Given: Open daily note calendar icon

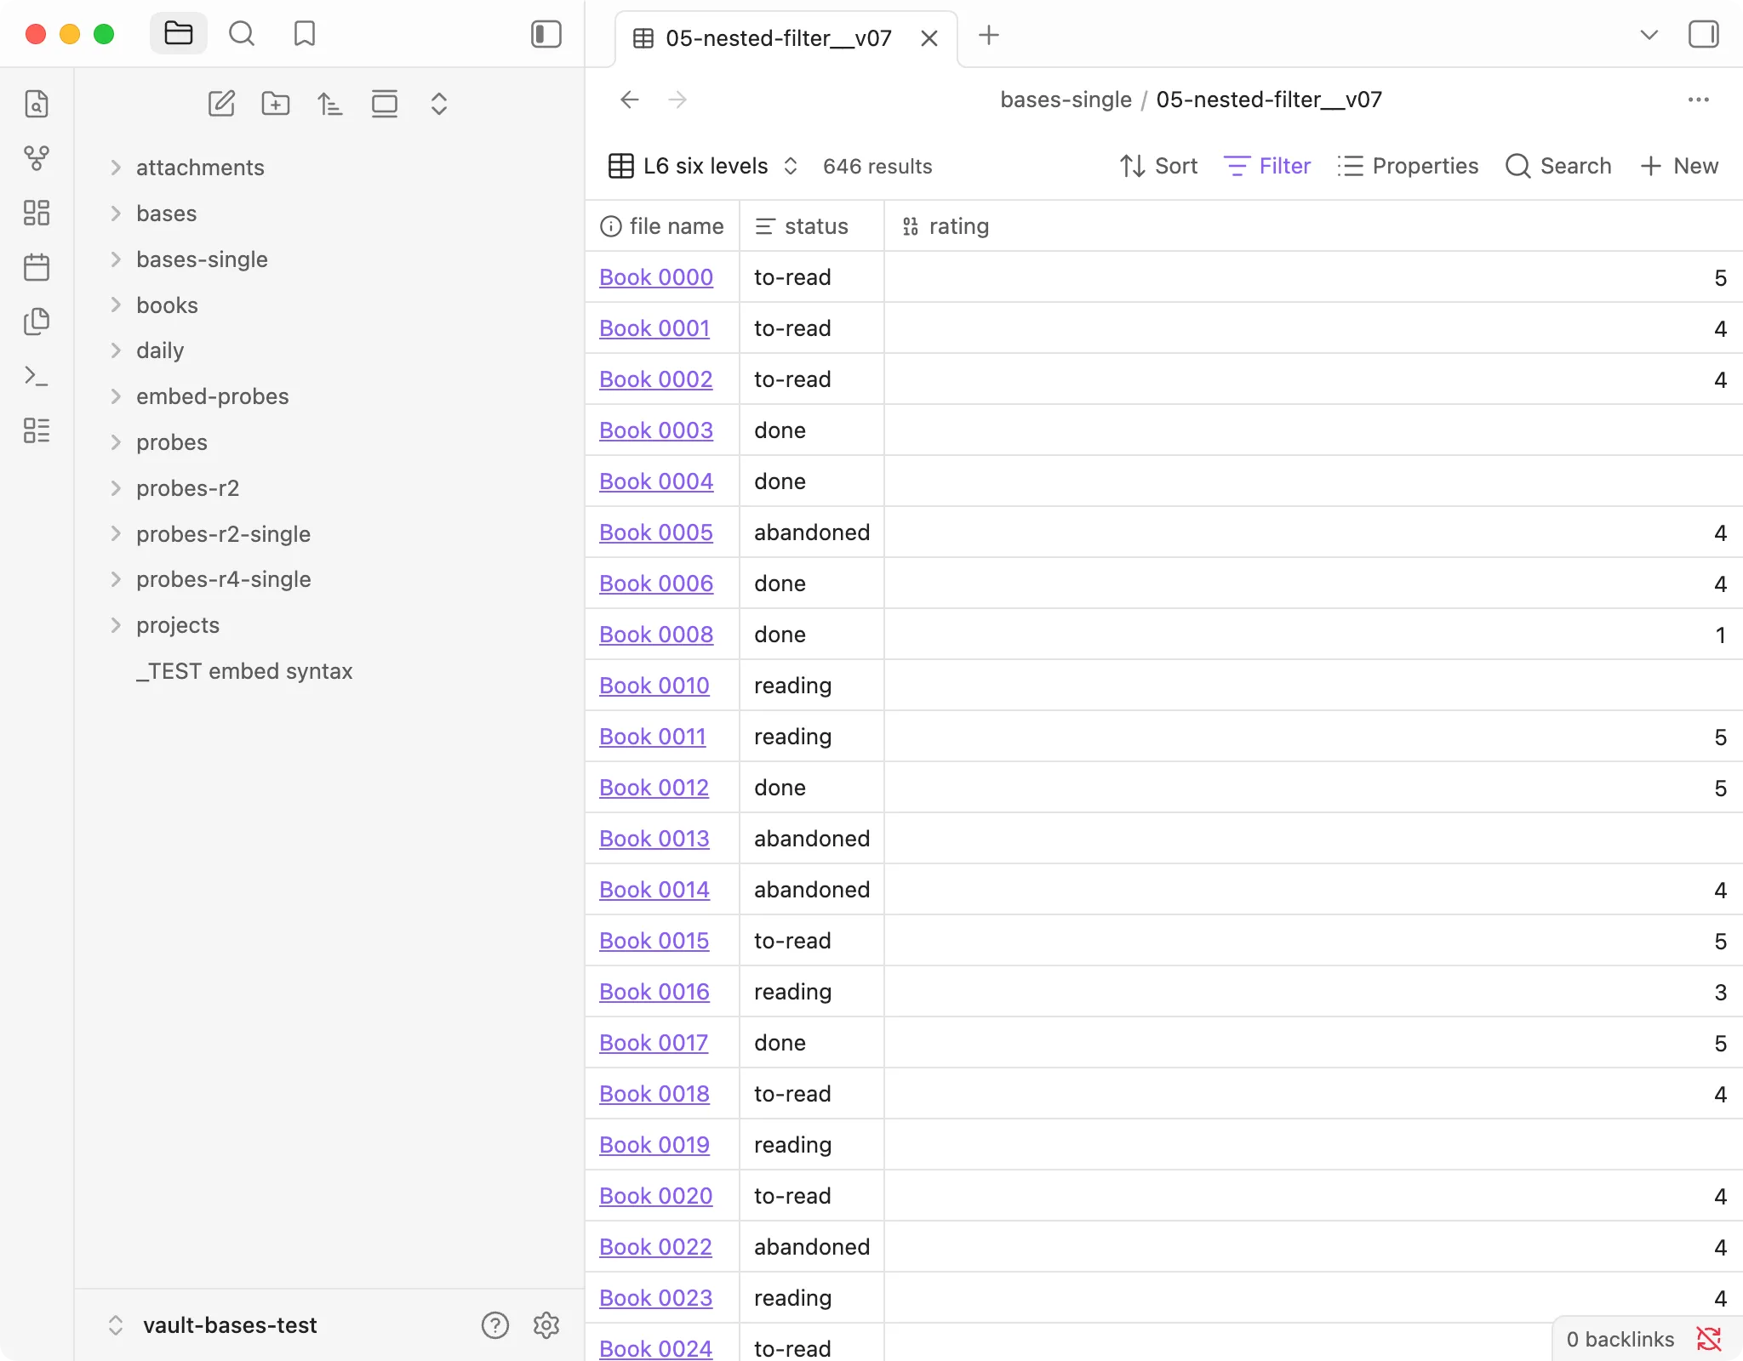Looking at the screenshot, I should click(37, 267).
